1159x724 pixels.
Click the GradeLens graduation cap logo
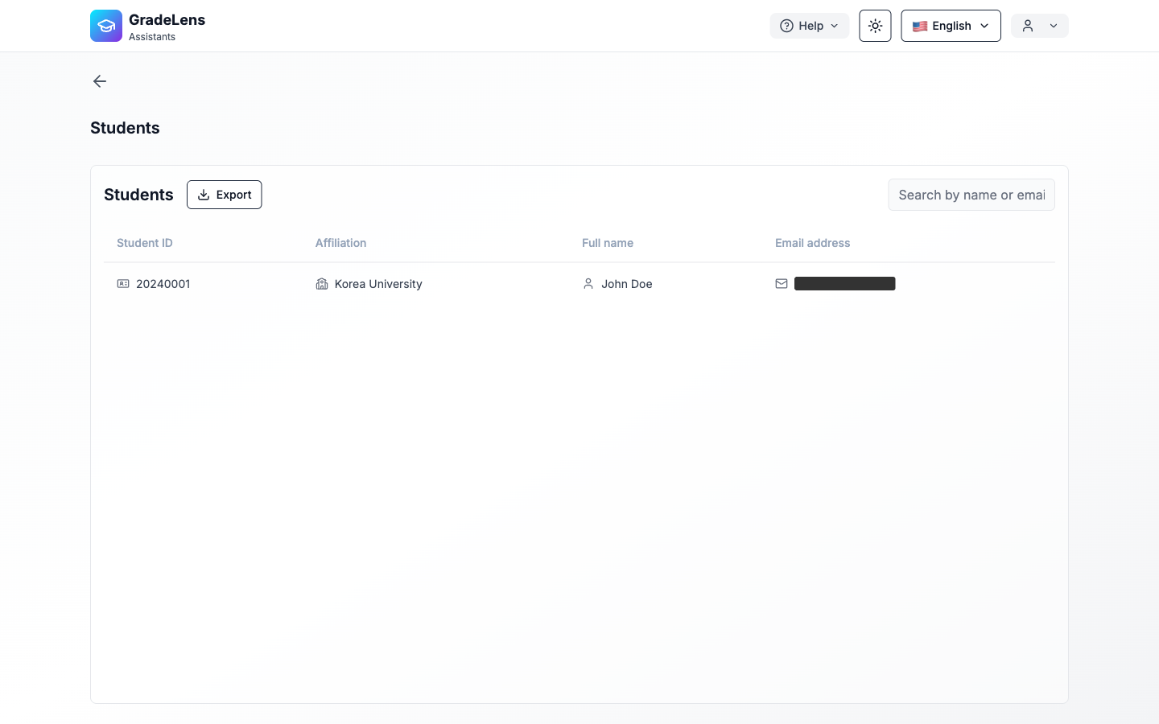pyautogui.click(x=105, y=26)
